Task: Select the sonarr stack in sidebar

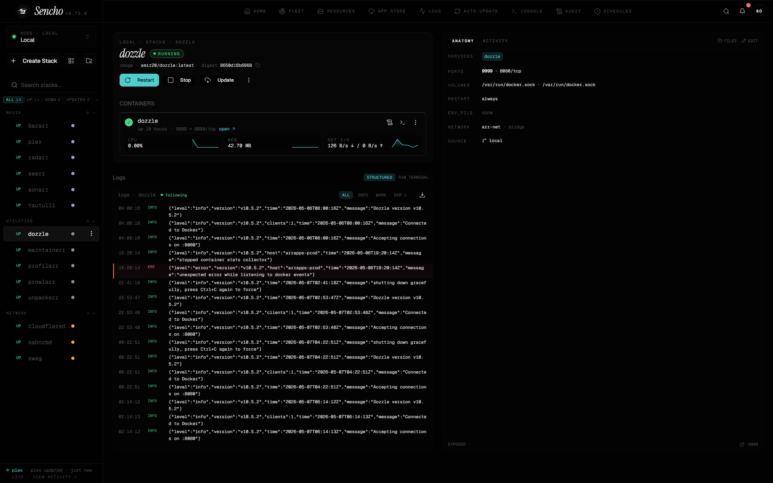Action: coord(51,190)
